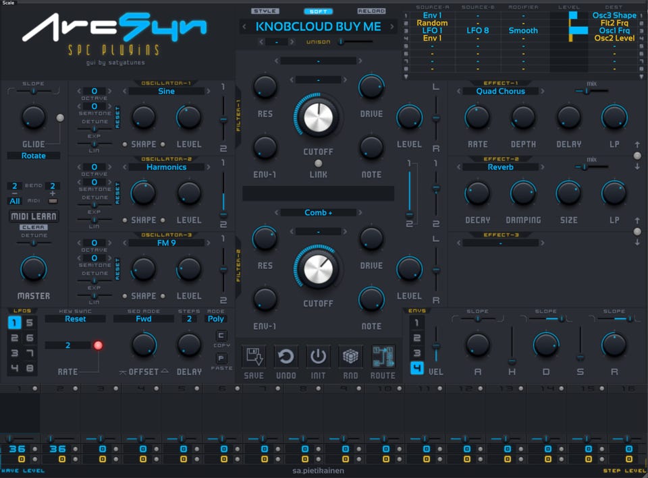Open Filter-2 type selector Comb +
This screenshot has width=648, height=478.
pyautogui.click(x=318, y=212)
